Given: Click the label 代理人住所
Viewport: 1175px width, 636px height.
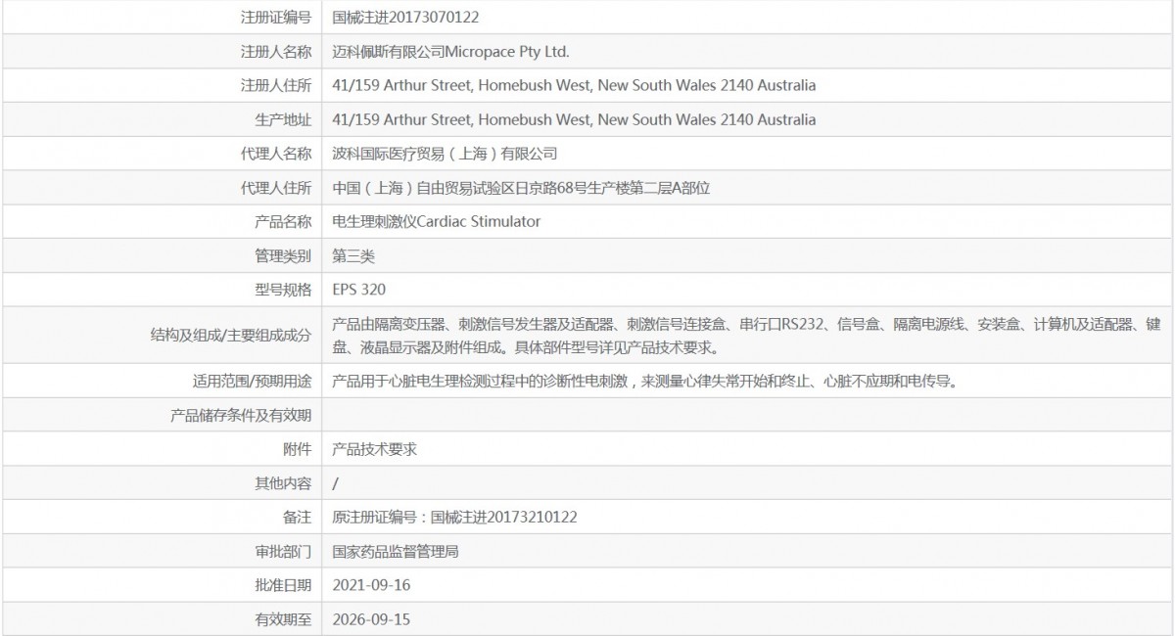Looking at the screenshot, I should click(x=276, y=188).
